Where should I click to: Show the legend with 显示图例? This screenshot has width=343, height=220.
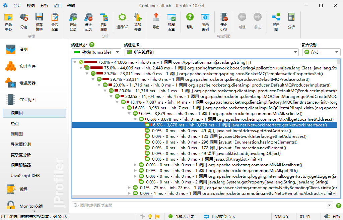point(205,22)
